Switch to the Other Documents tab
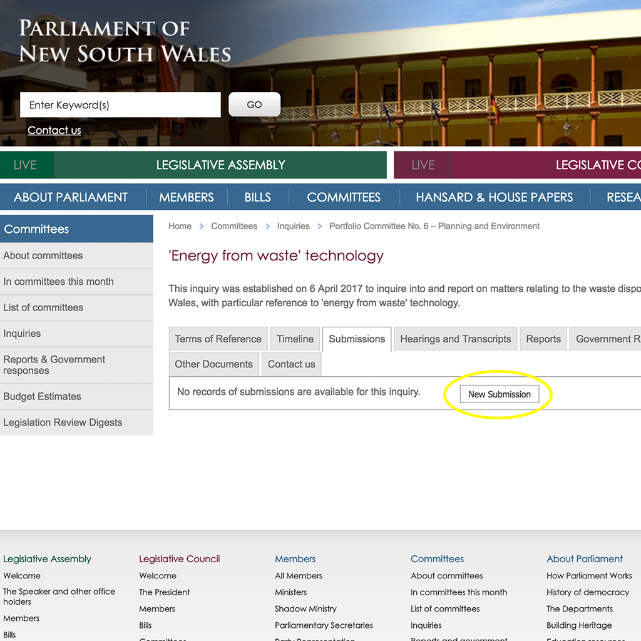641x641 pixels. point(214,364)
